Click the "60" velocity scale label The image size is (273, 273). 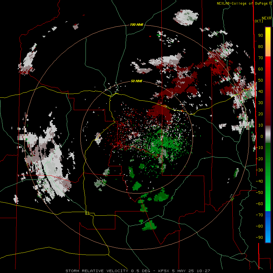coord(261,69)
